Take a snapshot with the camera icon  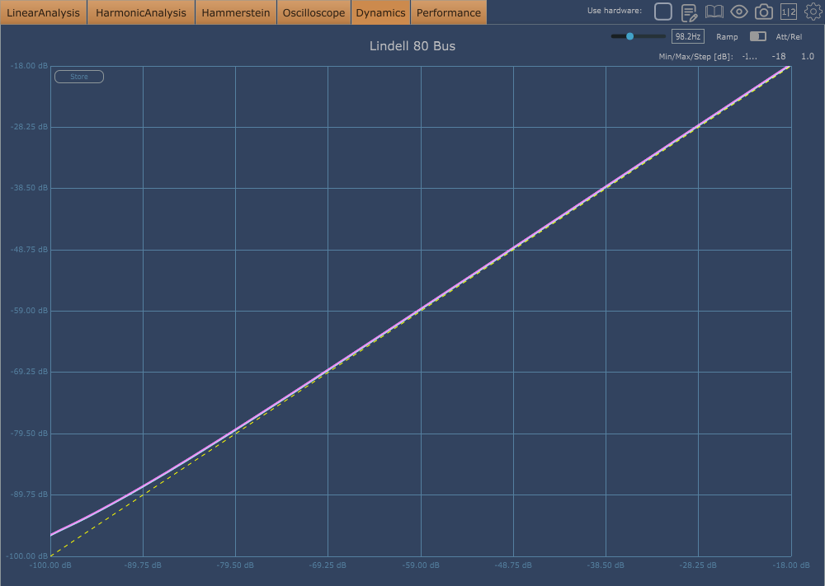[763, 12]
